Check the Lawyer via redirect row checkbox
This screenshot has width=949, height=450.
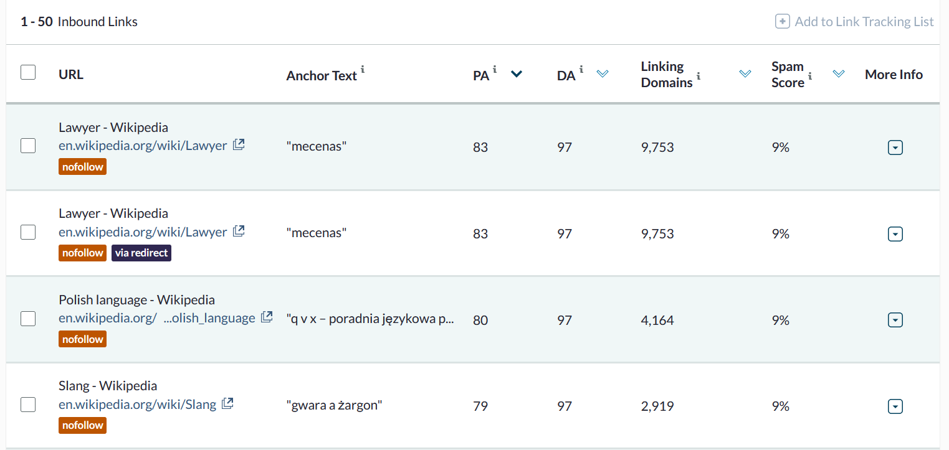click(x=28, y=232)
